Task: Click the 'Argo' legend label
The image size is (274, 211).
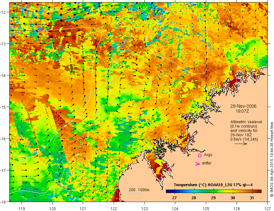Action: pyautogui.click(x=208, y=155)
